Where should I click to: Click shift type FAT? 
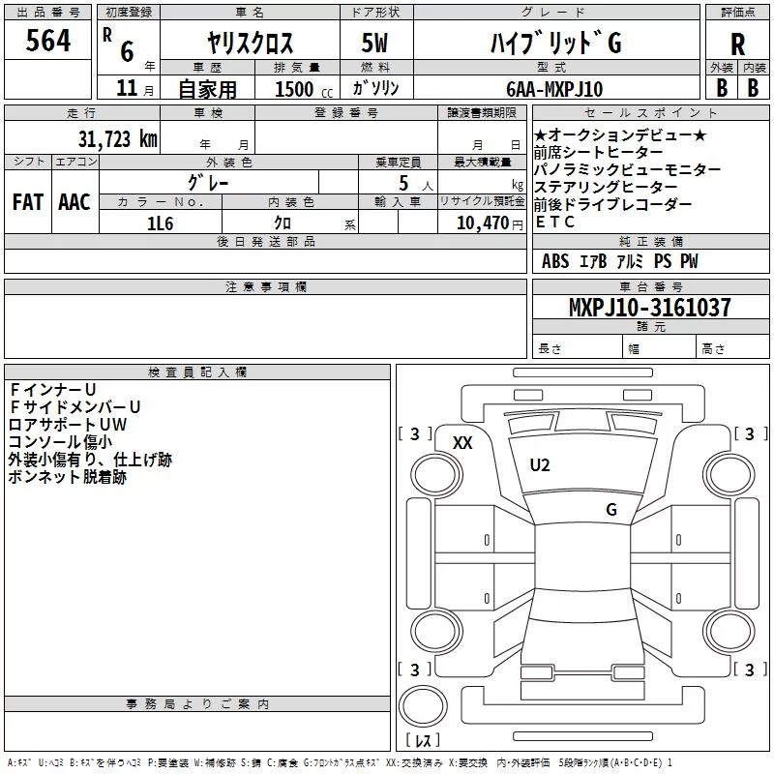coord(28,202)
